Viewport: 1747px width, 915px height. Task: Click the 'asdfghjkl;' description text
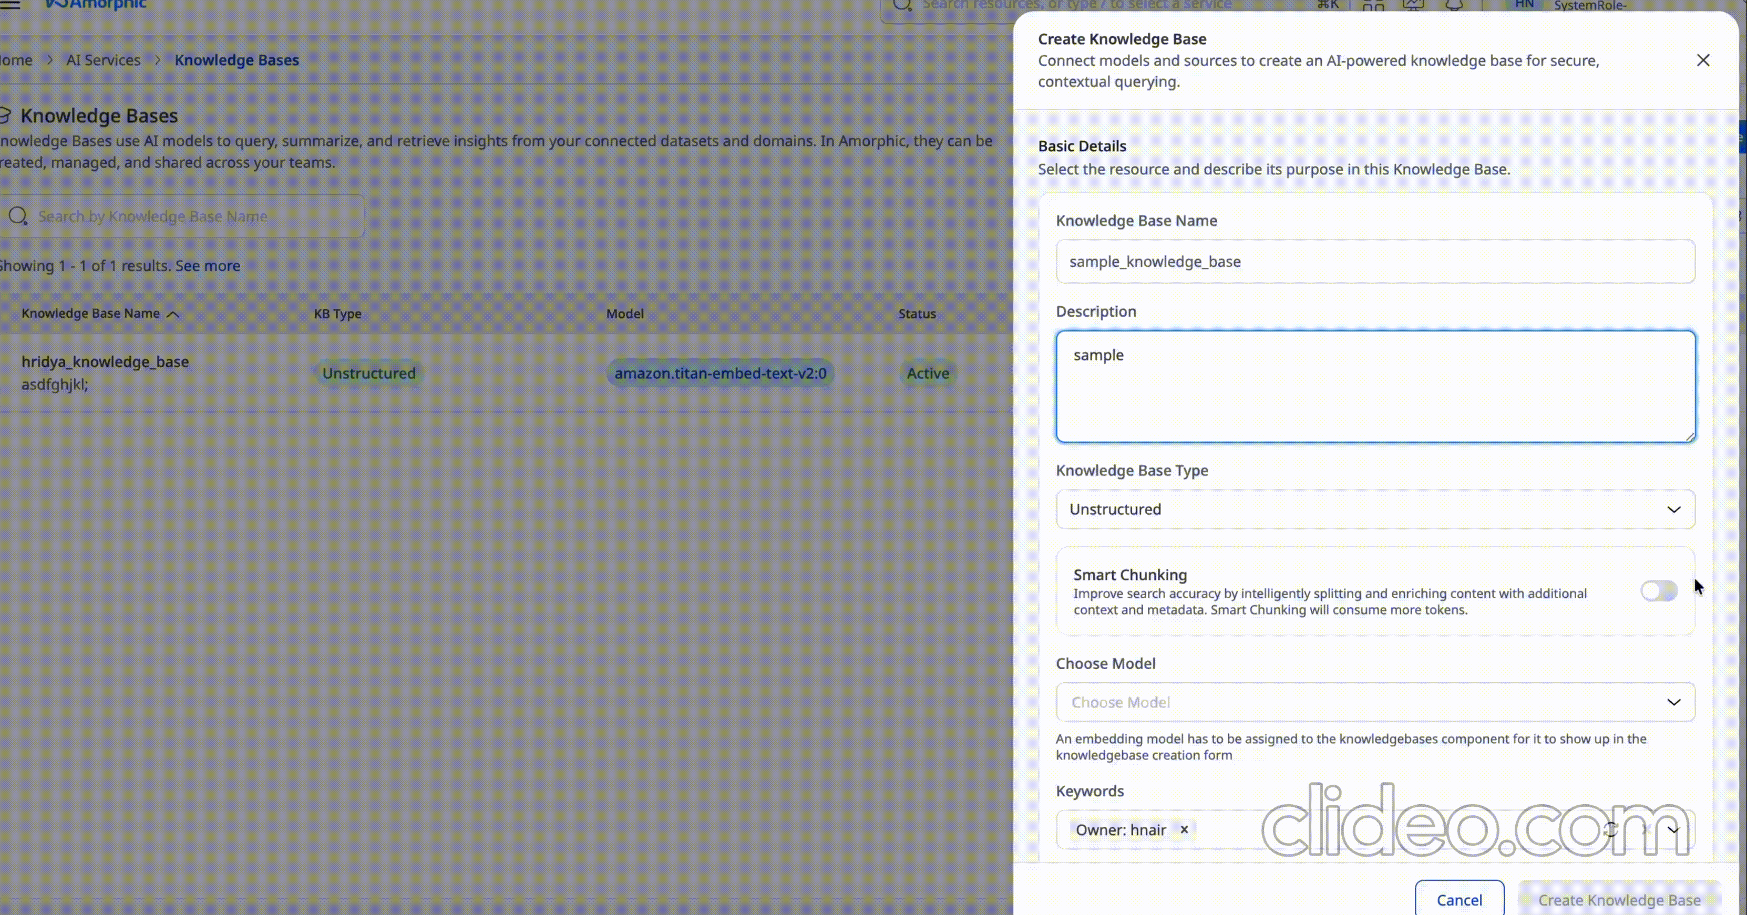coord(55,384)
